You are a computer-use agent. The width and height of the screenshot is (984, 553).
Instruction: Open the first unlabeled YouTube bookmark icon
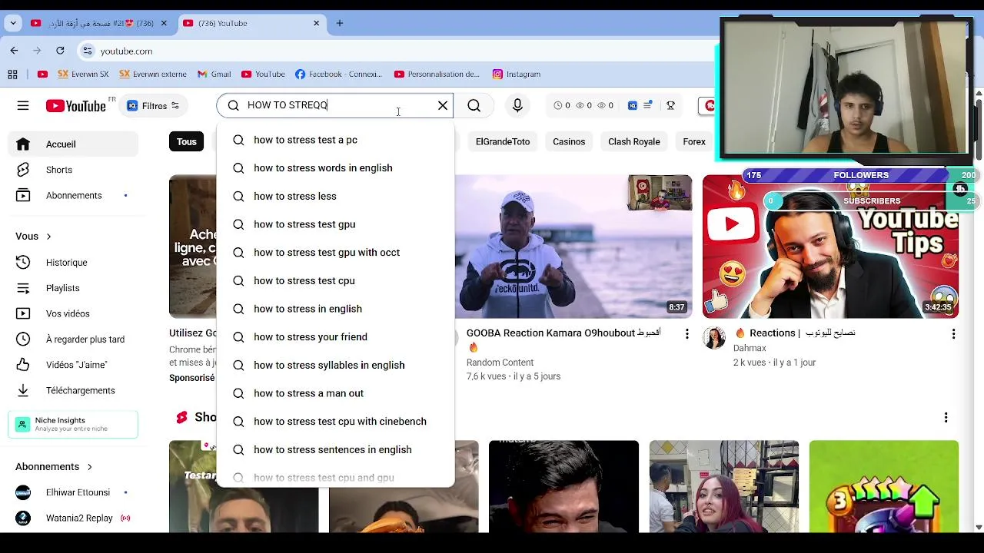42,75
